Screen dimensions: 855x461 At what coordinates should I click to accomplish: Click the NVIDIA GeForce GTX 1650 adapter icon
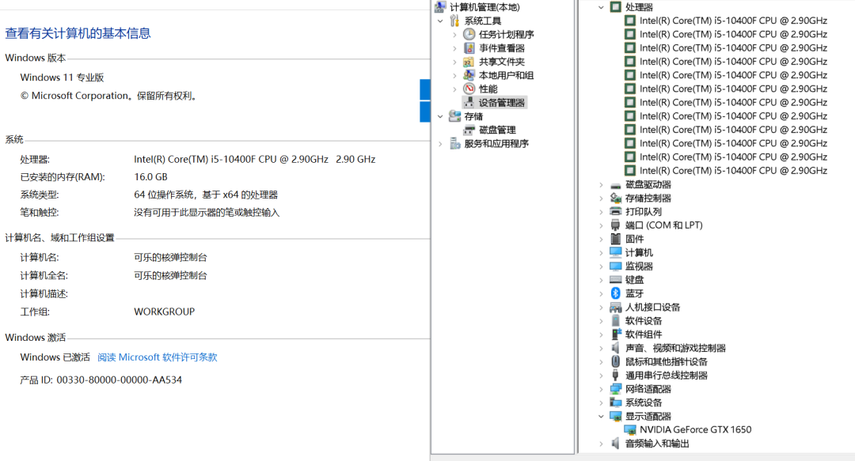pyautogui.click(x=630, y=430)
